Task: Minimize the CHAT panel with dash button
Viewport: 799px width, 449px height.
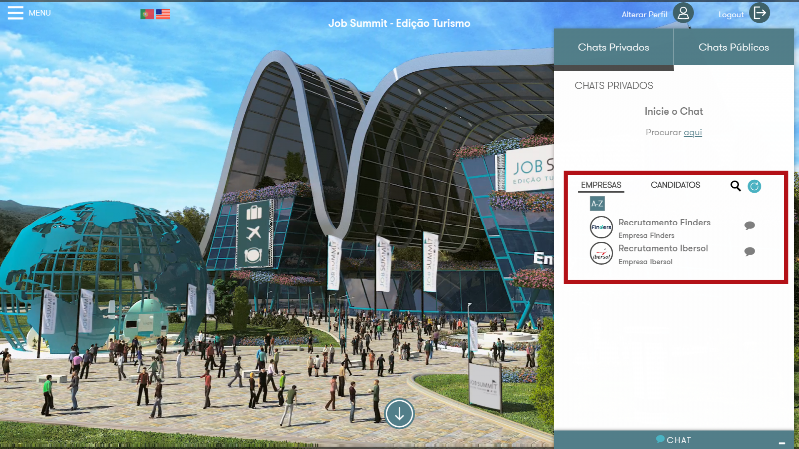Action: 782,443
